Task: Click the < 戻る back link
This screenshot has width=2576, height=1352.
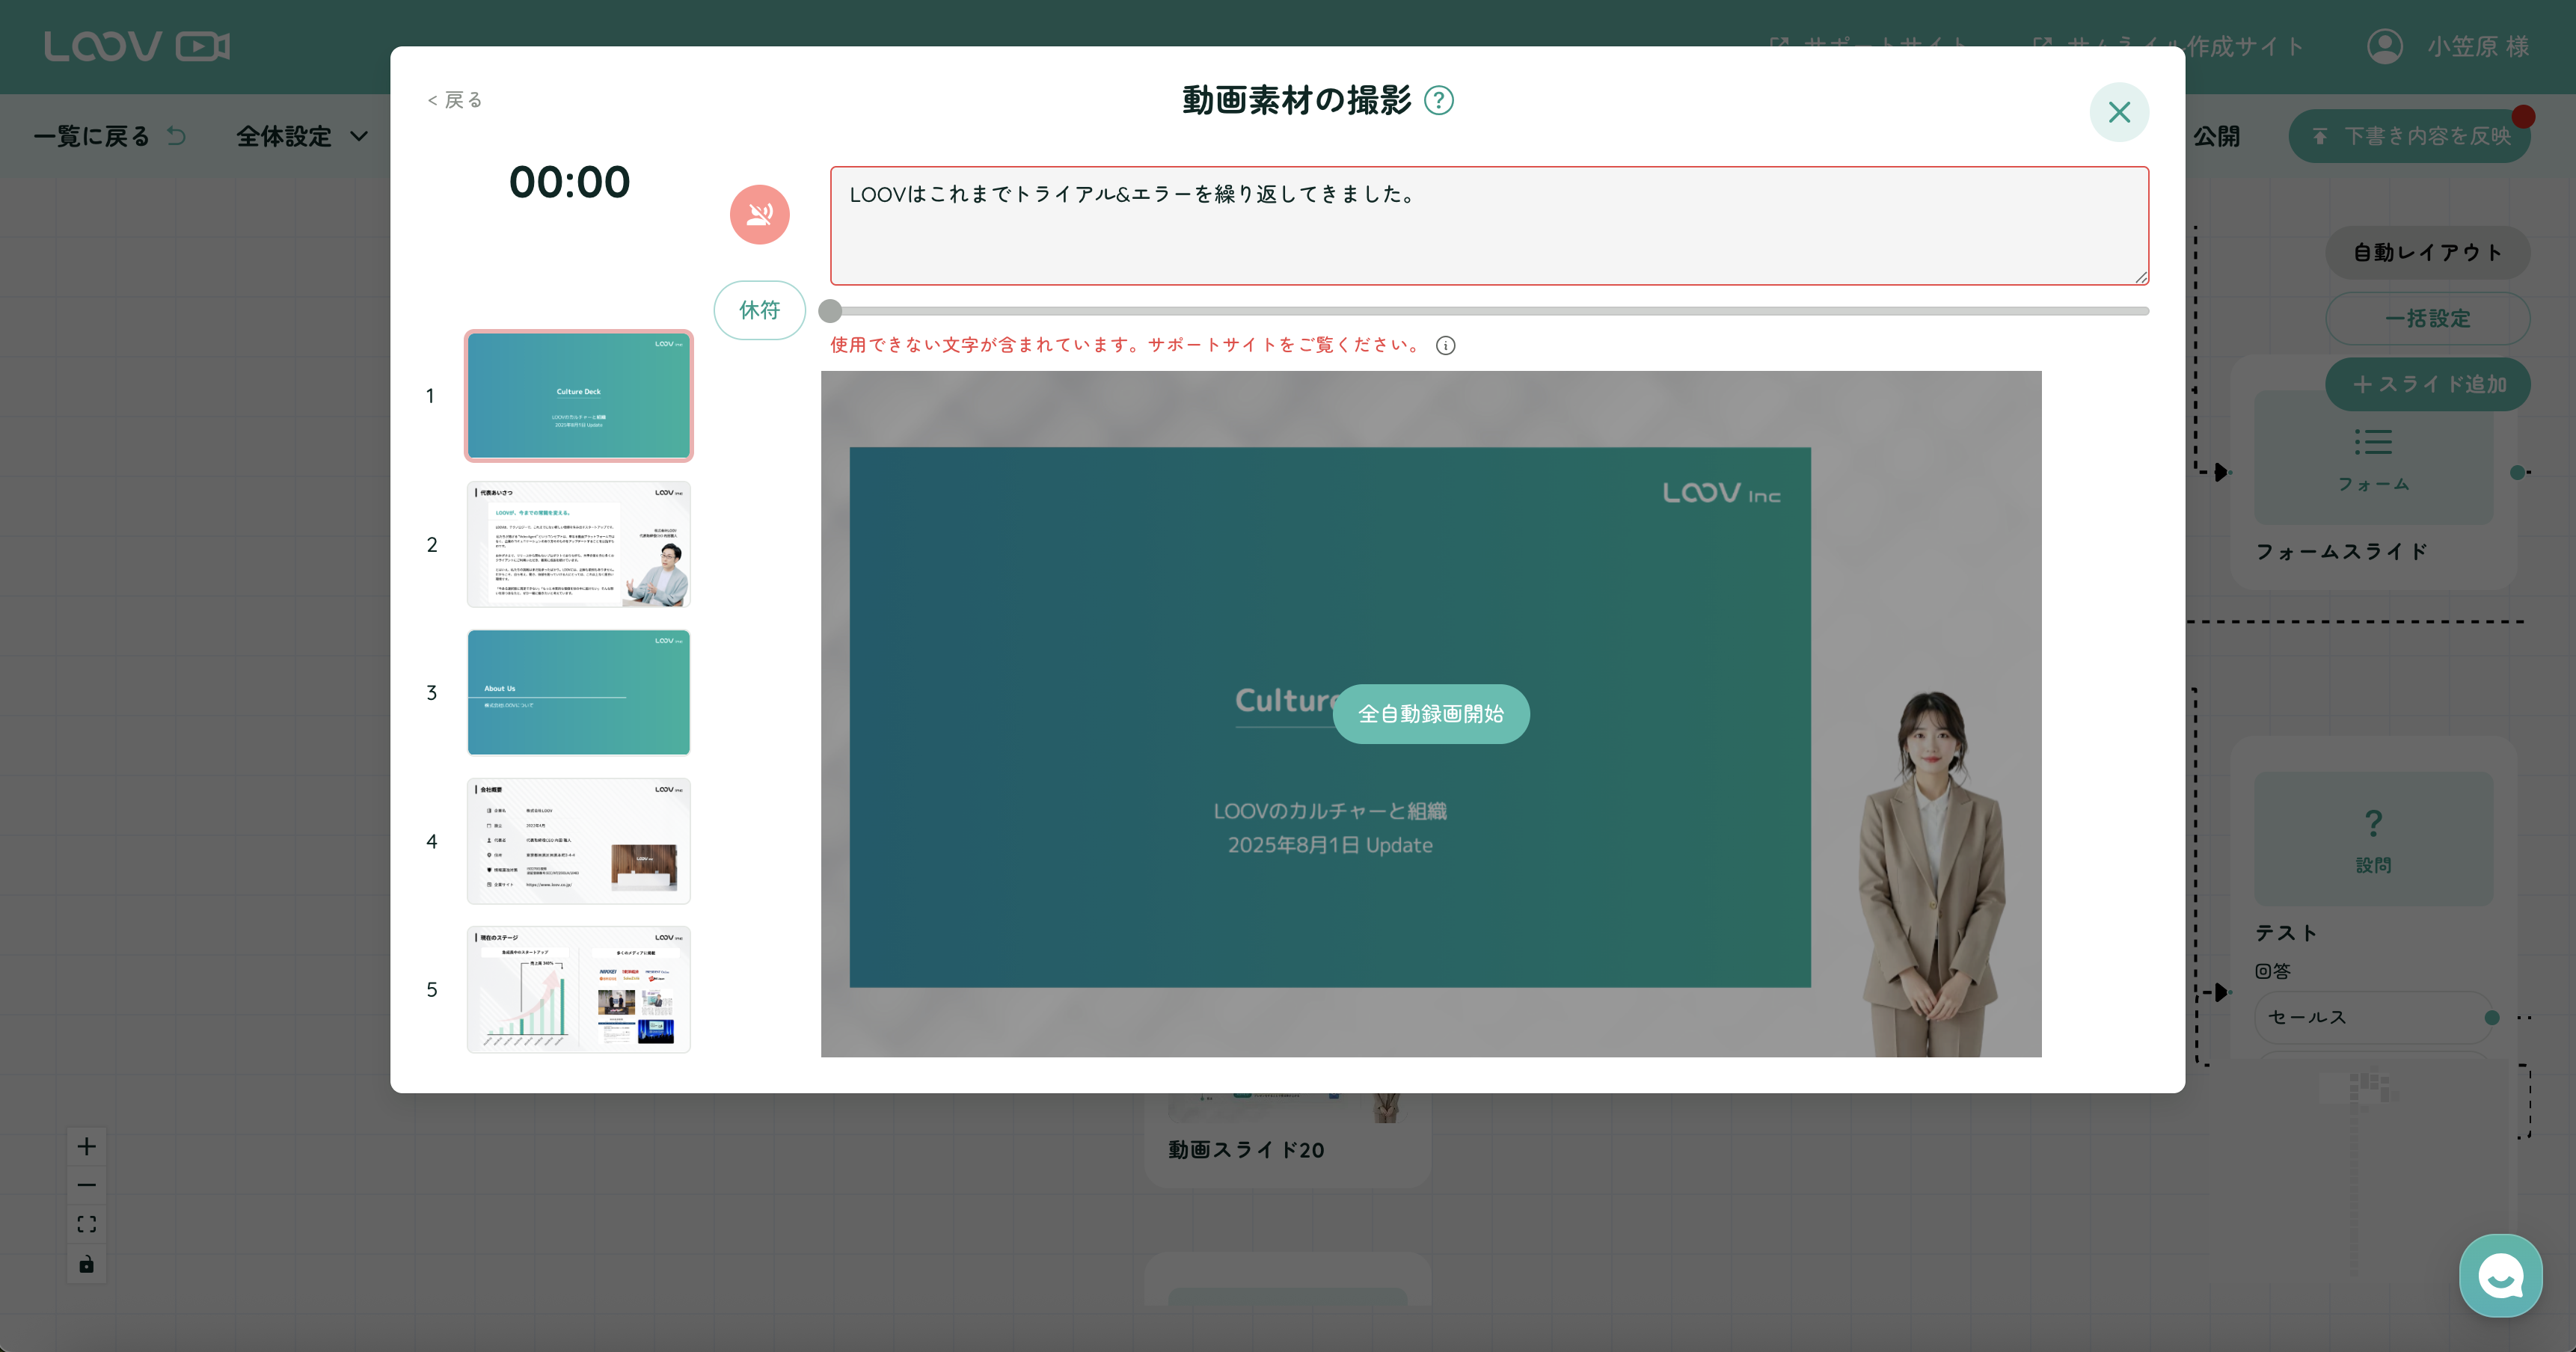Action: [x=455, y=100]
